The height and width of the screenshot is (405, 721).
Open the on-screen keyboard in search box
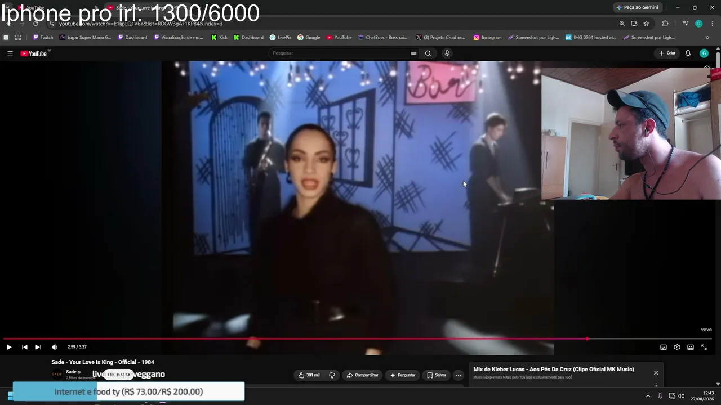click(x=413, y=53)
